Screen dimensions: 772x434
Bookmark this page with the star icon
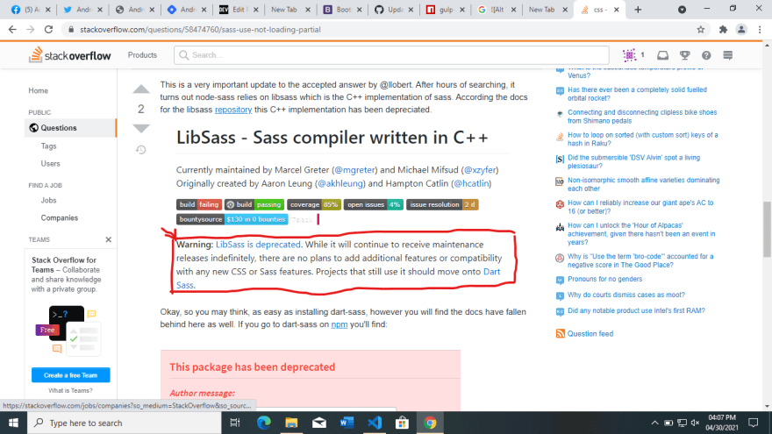[x=701, y=30]
